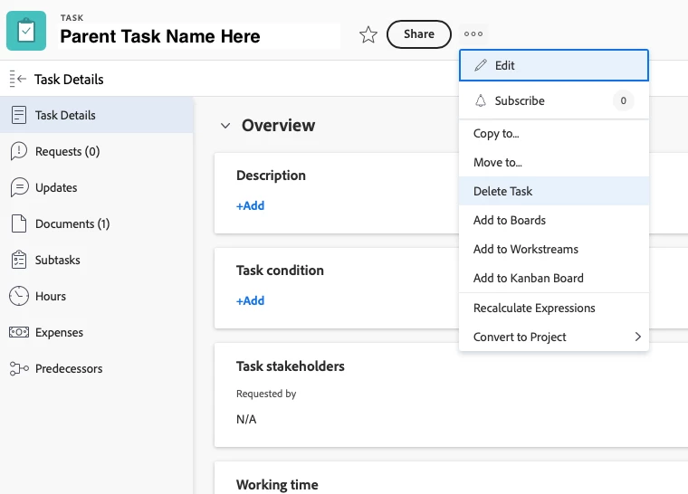Open the Predecessors section in the sidebar
The width and height of the screenshot is (688, 494).
click(x=68, y=368)
